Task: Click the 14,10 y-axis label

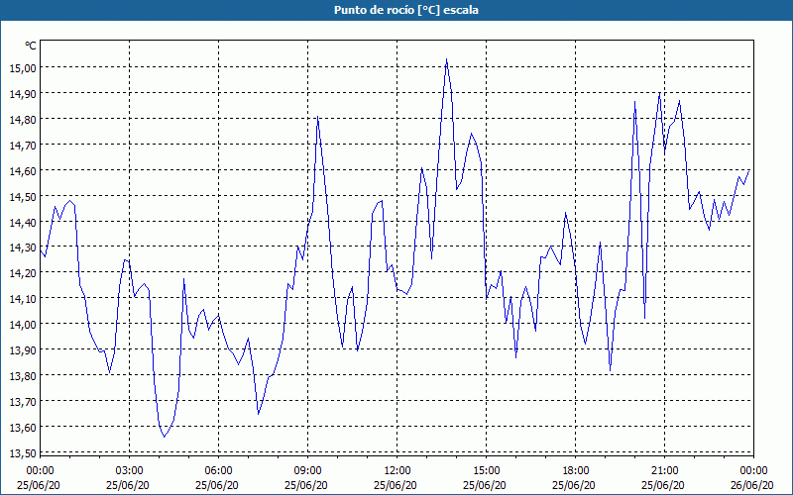Action: (x=23, y=299)
